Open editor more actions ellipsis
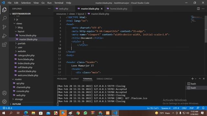The image size is (207, 116). [203, 9]
